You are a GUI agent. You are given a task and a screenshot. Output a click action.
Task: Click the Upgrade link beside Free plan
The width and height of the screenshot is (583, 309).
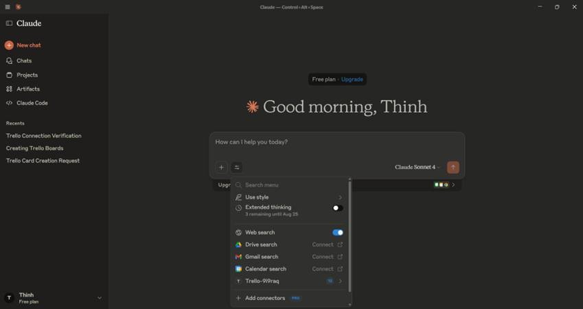pyautogui.click(x=352, y=79)
